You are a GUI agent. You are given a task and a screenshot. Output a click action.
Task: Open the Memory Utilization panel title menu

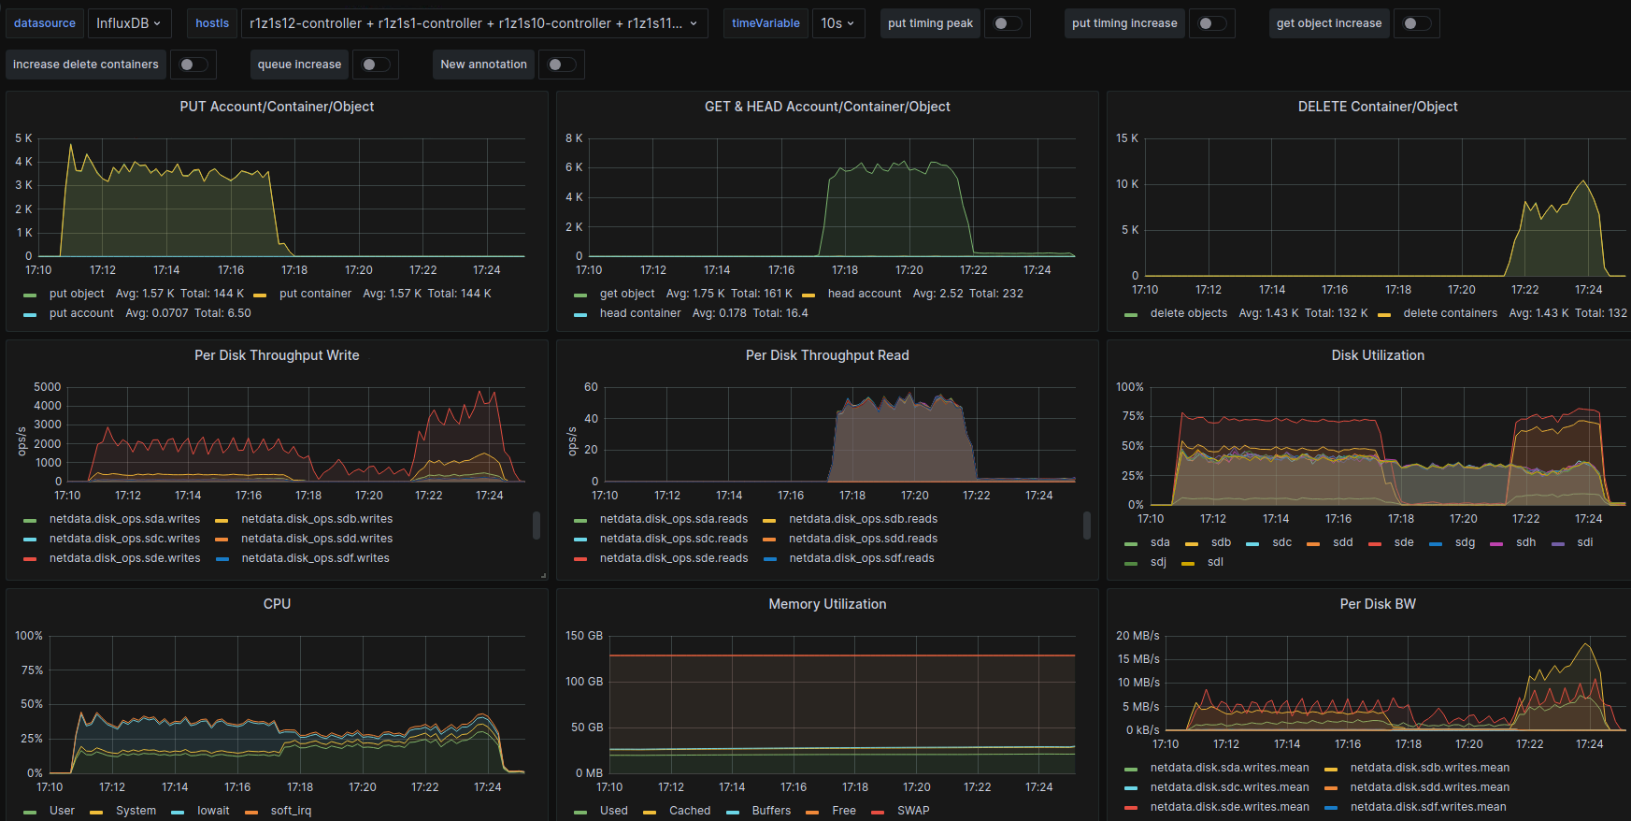coord(827,604)
